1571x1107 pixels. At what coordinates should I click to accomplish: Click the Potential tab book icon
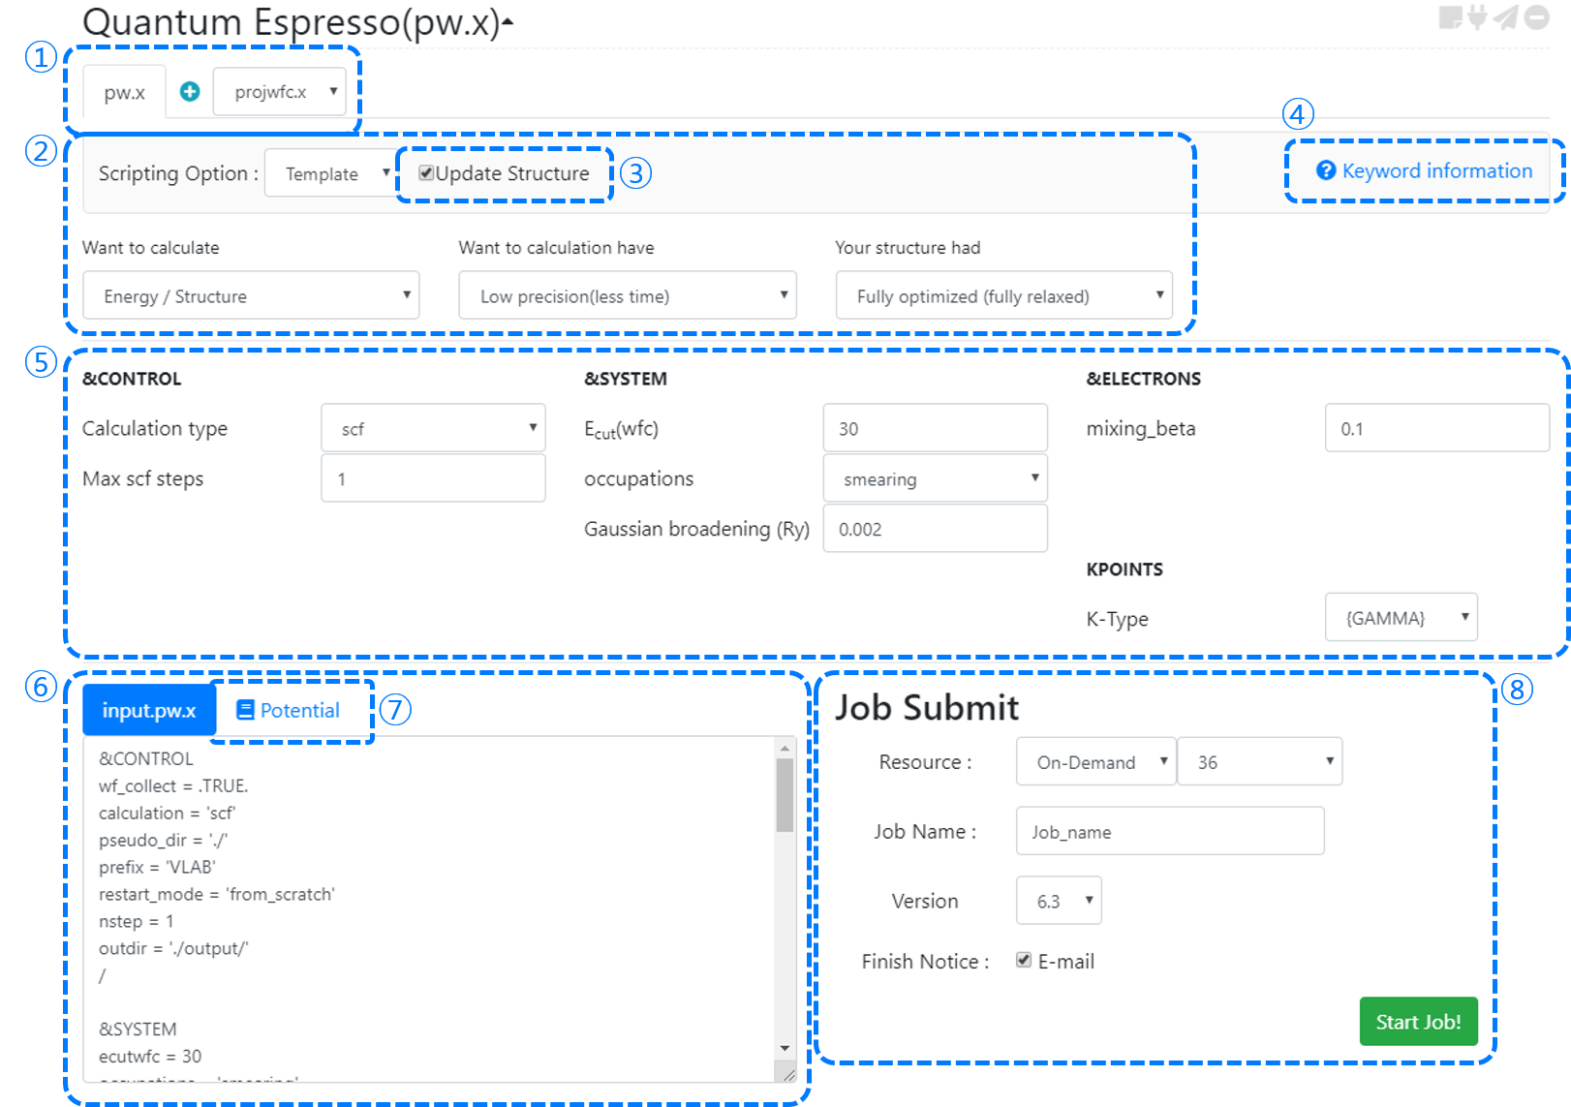(246, 710)
